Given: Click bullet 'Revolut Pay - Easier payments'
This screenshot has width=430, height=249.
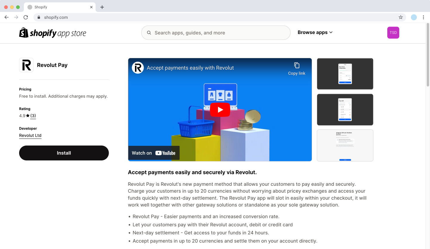Looking at the screenshot, I should click(x=206, y=216).
